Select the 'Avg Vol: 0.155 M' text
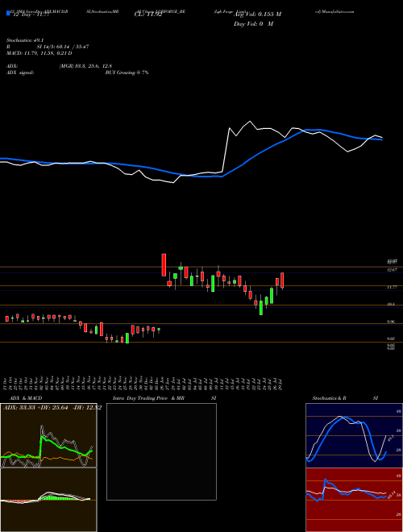This screenshot has height=532, width=403. [258, 15]
